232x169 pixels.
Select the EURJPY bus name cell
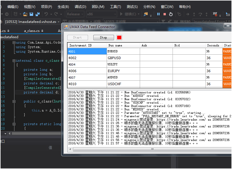[123, 71]
